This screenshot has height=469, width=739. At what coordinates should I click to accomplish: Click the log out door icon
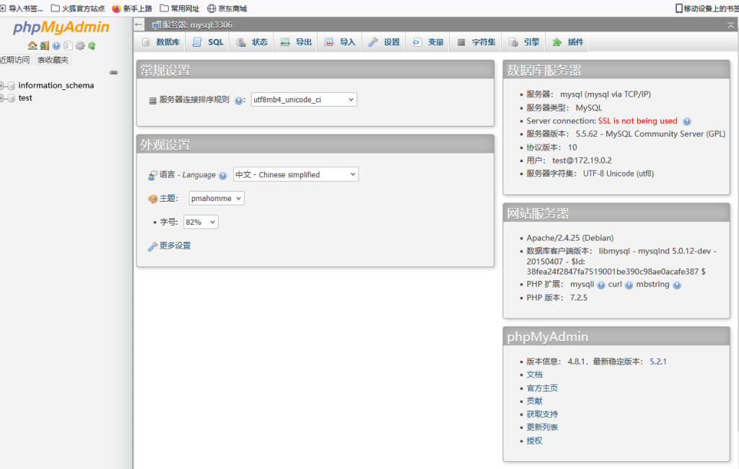click(x=44, y=45)
